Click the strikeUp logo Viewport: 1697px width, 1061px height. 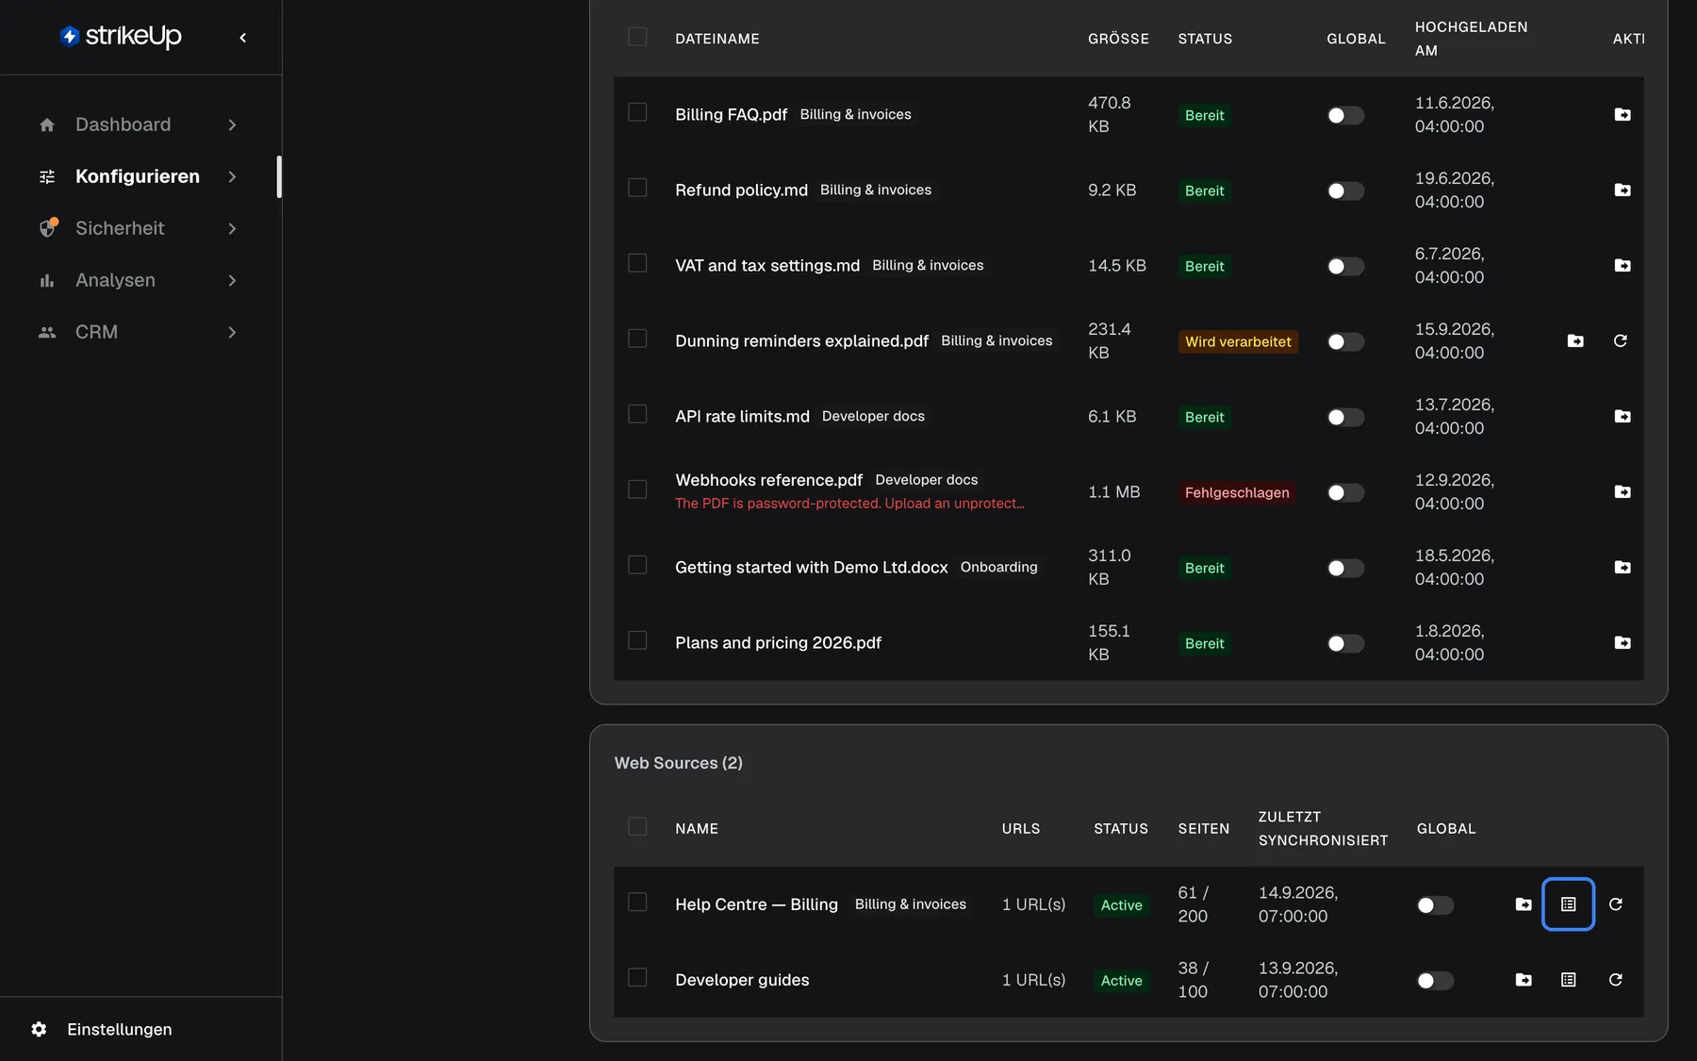point(121,37)
